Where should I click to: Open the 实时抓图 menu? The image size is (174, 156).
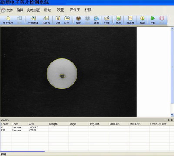[33, 10]
